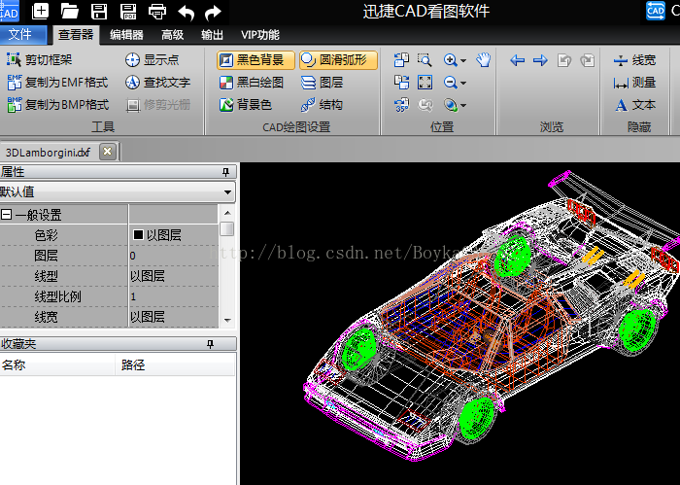680x485 pixels.
Task: Click 复制为EMF格式 copy option
Action: click(x=57, y=83)
